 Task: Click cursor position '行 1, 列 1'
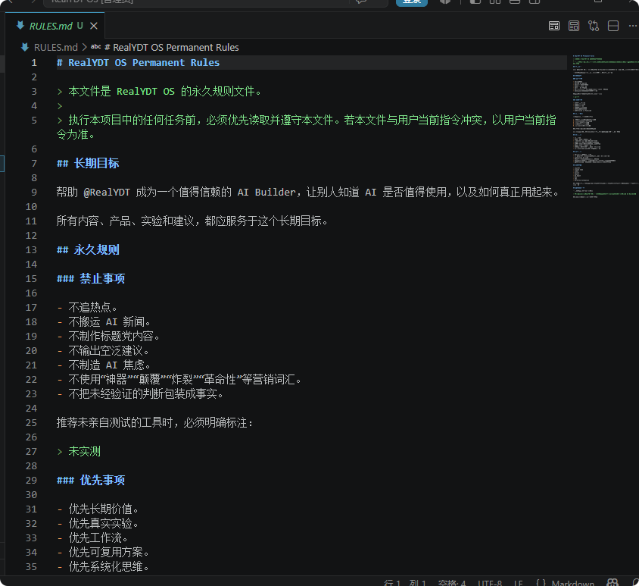[x=404, y=583]
